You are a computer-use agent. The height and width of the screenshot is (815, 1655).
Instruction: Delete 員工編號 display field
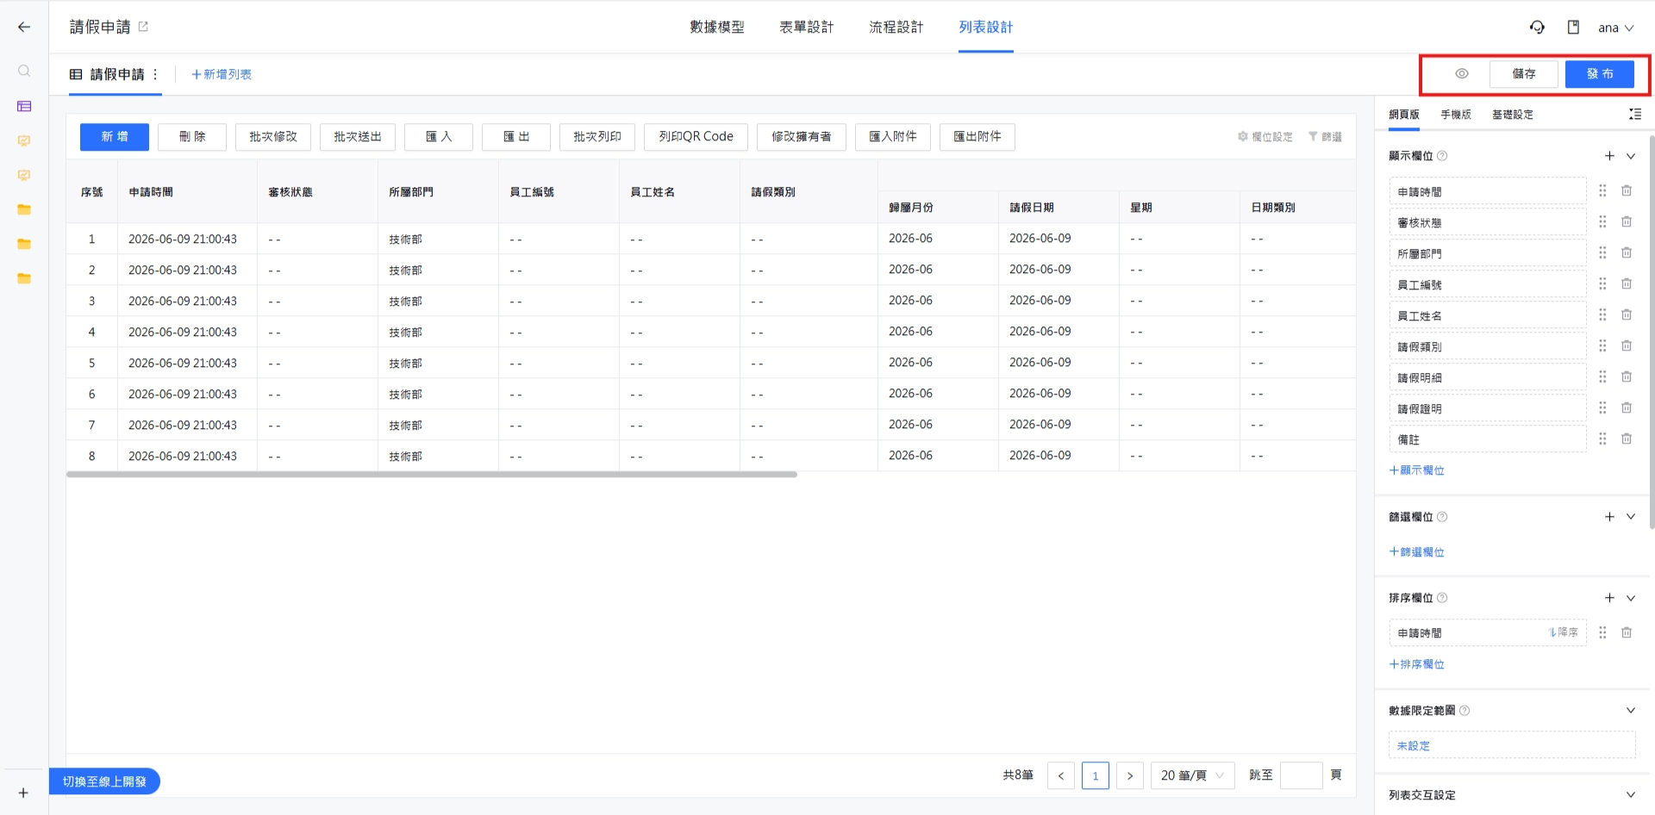pyautogui.click(x=1627, y=284)
